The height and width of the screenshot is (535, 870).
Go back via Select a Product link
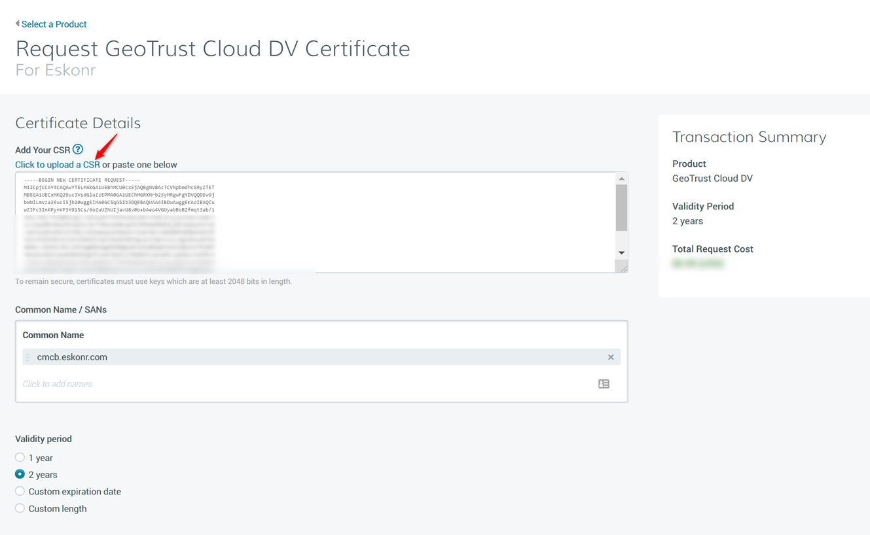tap(54, 24)
